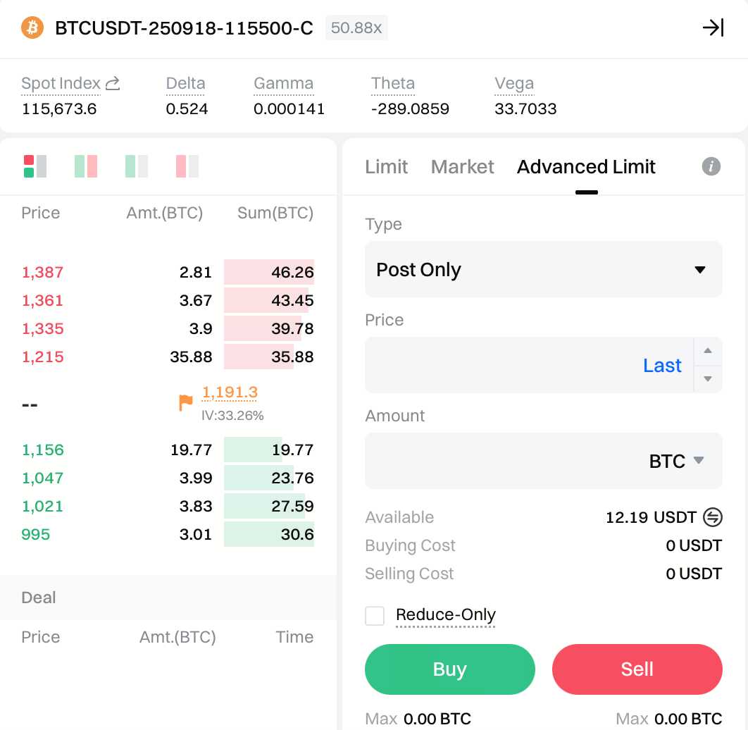Switch to the Limit order tab
Screen dimensions: 748x730
386,167
